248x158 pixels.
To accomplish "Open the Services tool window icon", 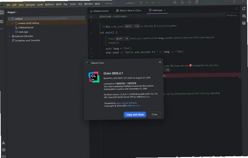I will (4, 150).
